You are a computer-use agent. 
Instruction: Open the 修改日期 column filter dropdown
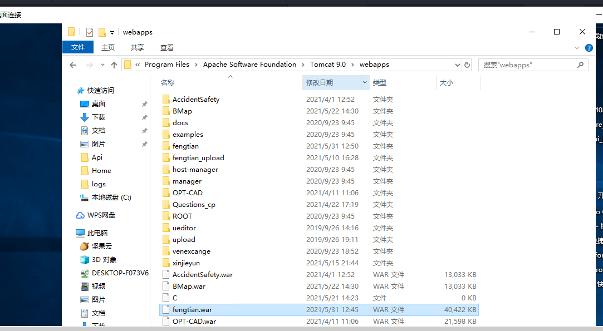click(x=365, y=83)
